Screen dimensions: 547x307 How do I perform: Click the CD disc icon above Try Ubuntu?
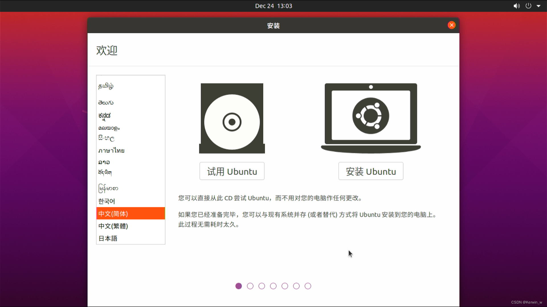232,118
